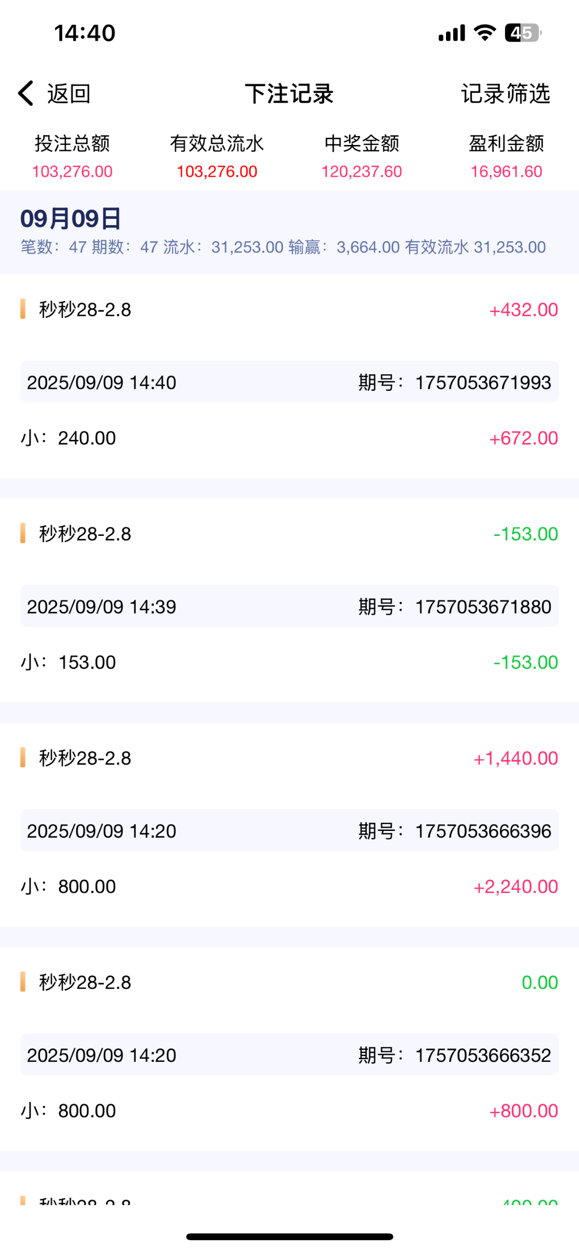
Task: Tap the 返回 back label
Action: (x=69, y=94)
